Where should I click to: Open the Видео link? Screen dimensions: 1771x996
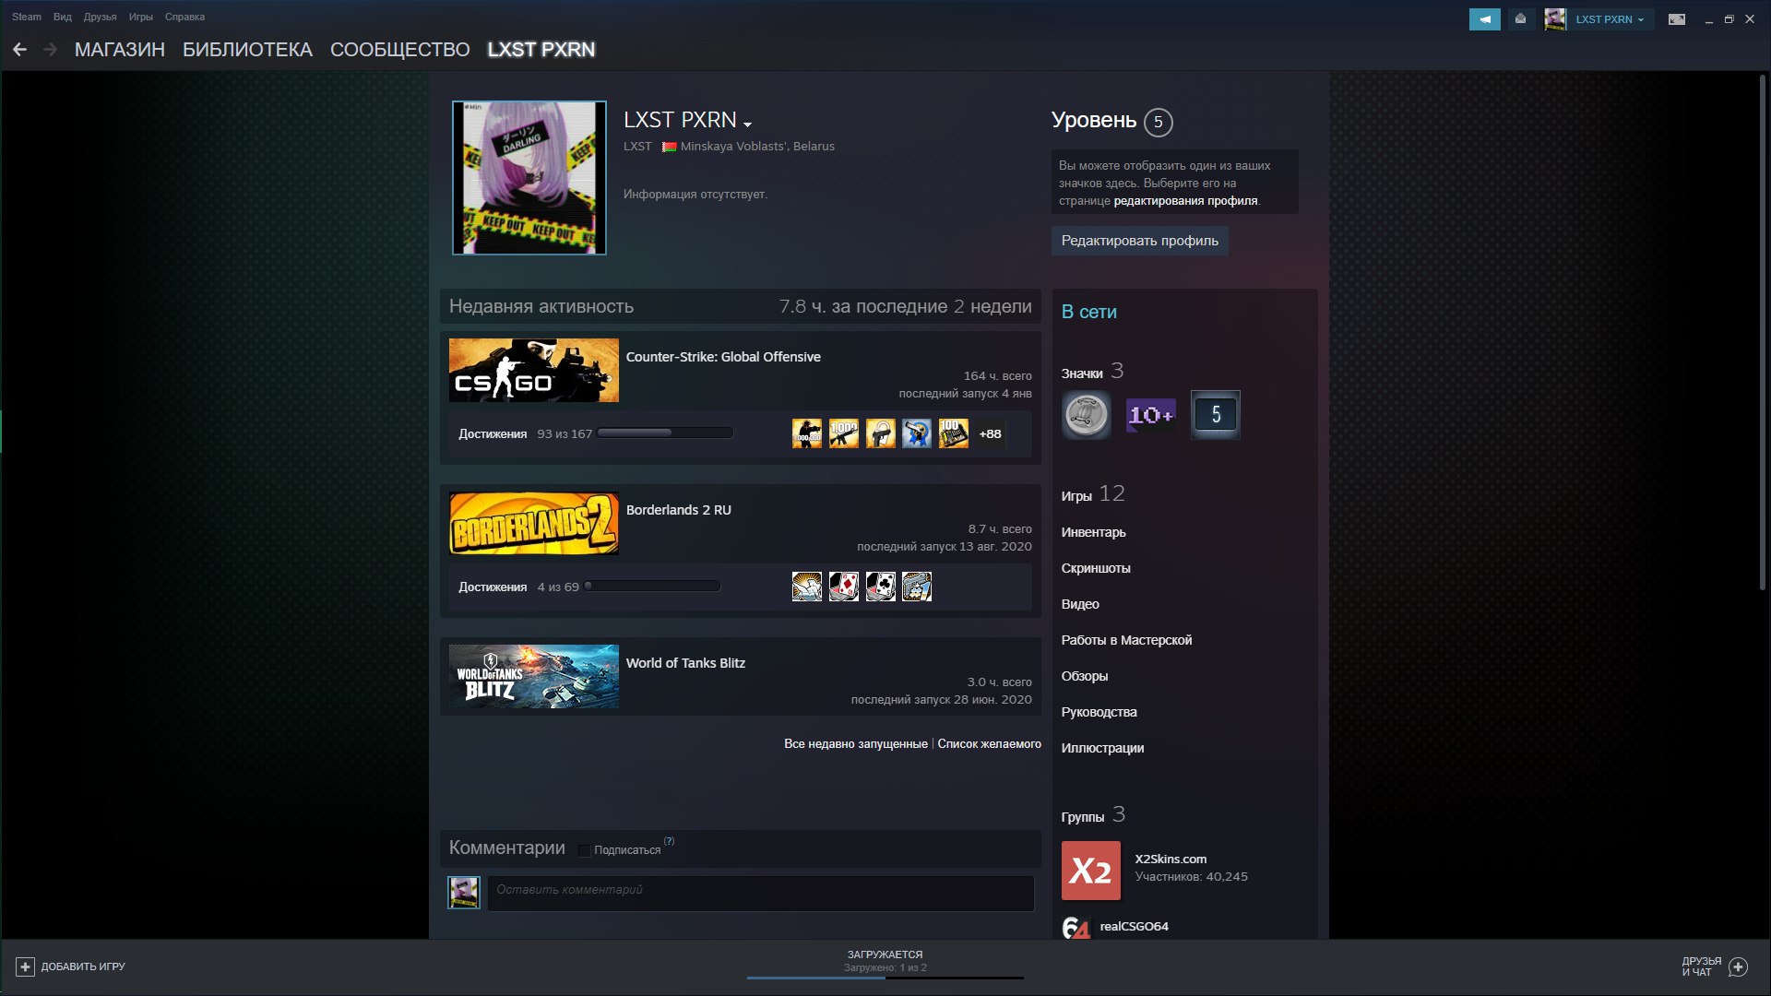(1080, 604)
